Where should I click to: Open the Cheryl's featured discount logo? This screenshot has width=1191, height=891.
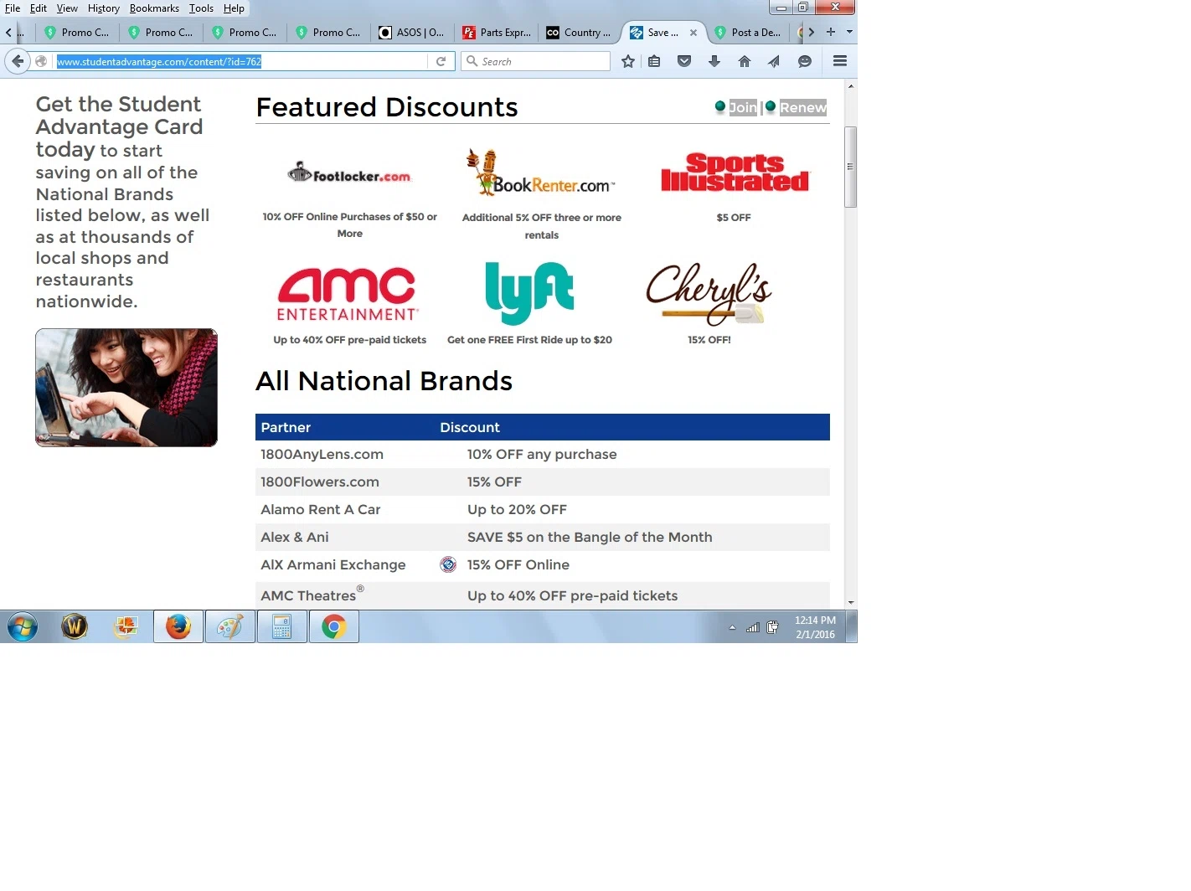(x=709, y=294)
